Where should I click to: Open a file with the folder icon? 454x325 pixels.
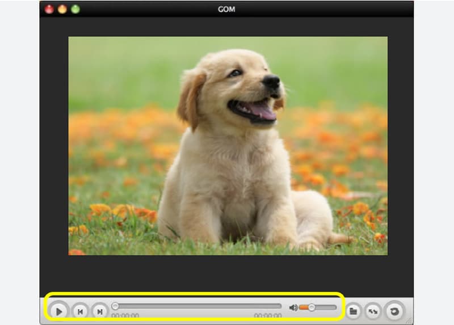[353, 311]
